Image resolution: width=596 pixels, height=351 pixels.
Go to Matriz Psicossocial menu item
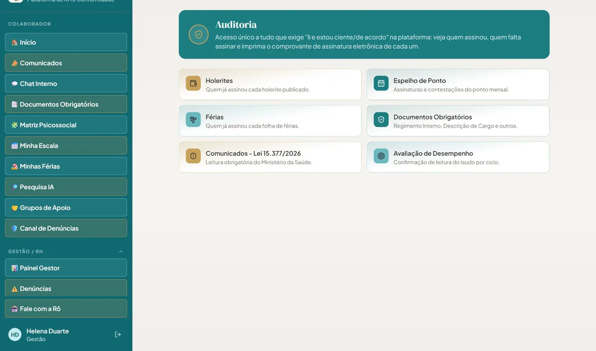pos(66,125)
